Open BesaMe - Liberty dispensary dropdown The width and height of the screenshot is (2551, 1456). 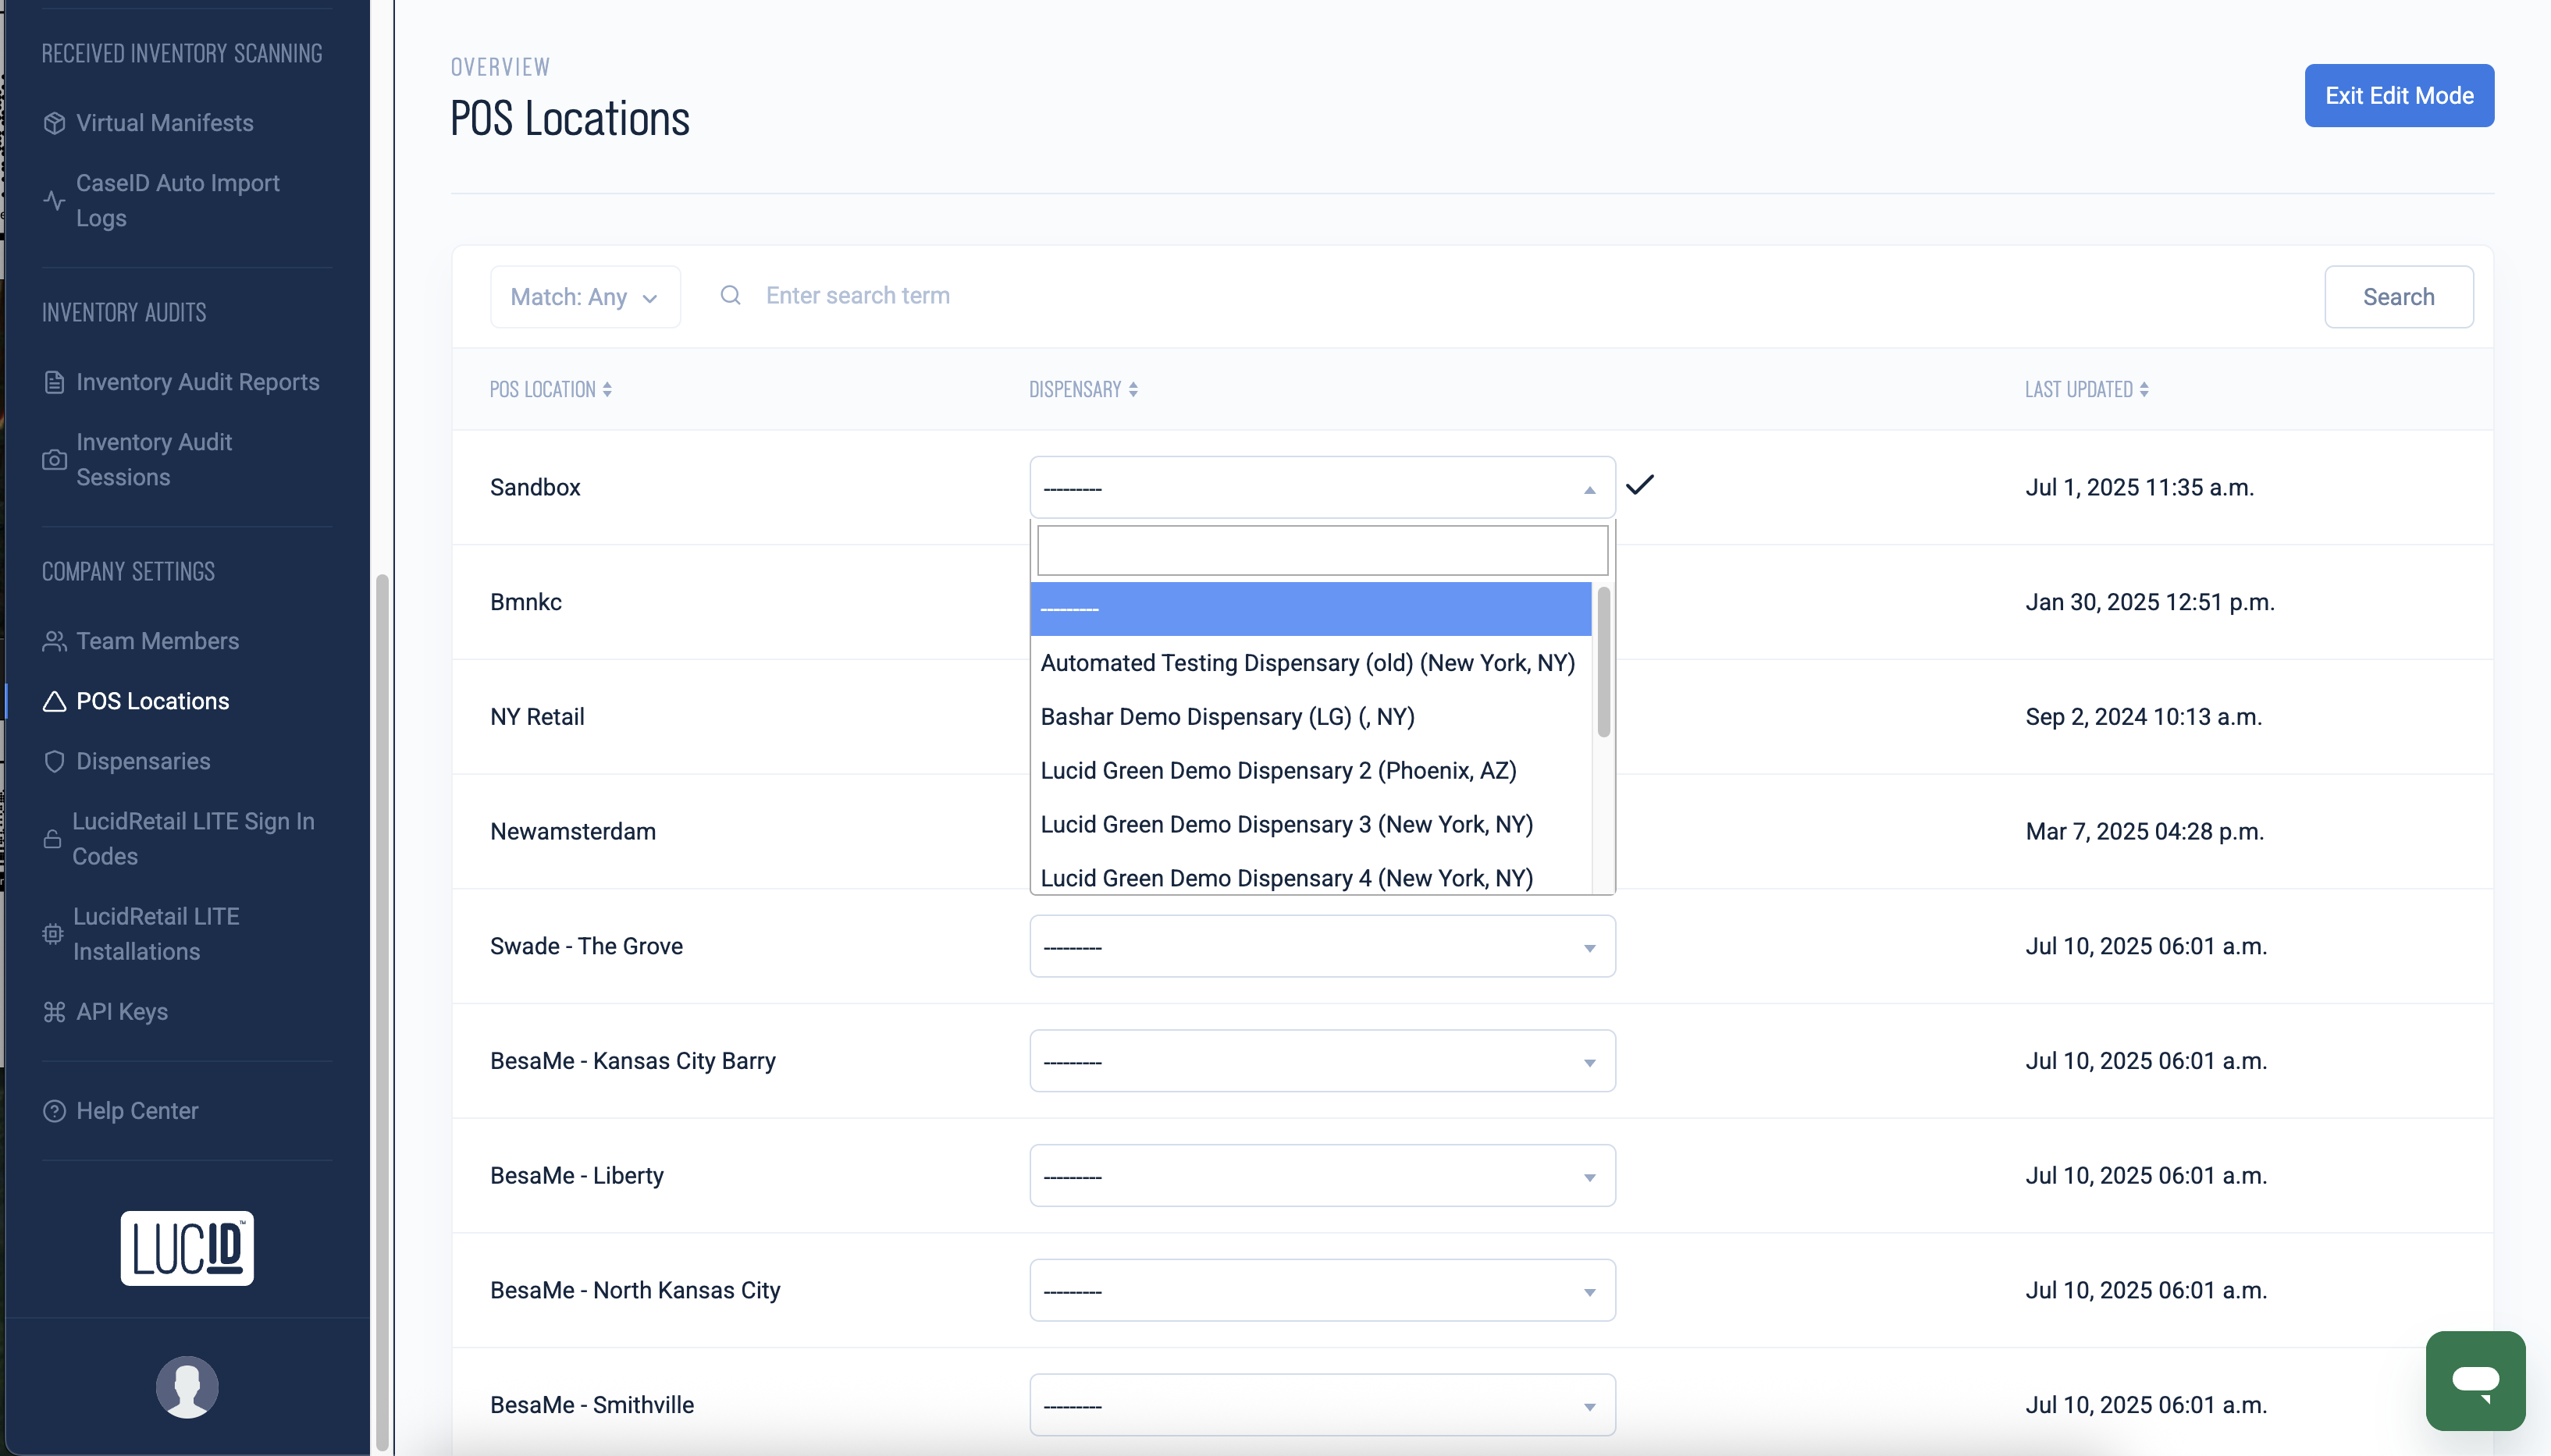pyautogui.click(x=1322, y=1176)
